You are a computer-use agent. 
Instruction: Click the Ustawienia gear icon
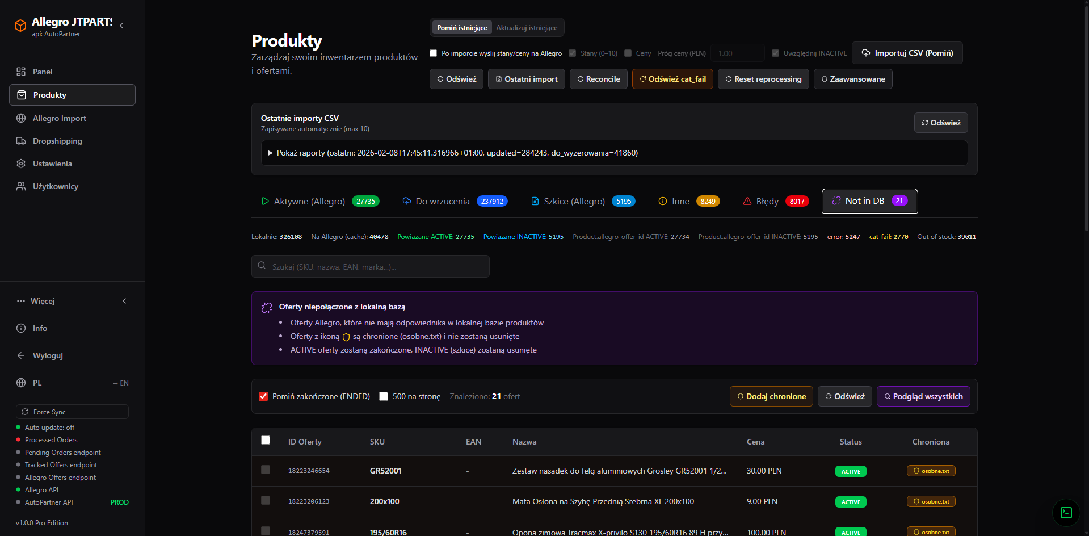(21, 164)
